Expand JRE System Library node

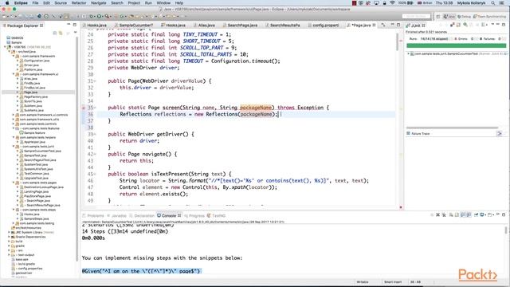[9, 232]
